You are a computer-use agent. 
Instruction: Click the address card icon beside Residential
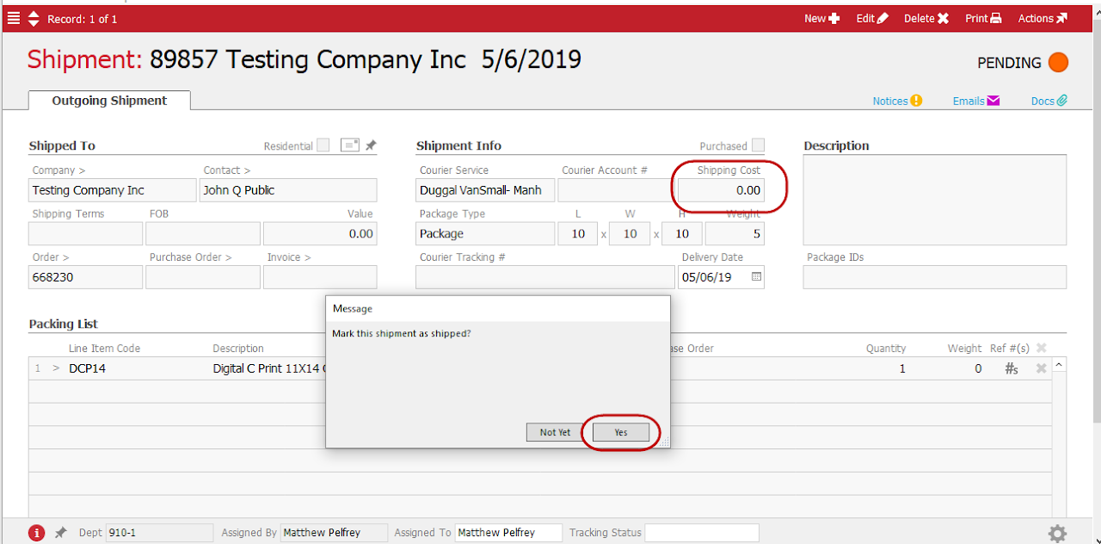(x=349, y=145)
